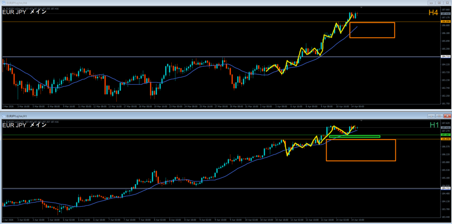Click the 'EUR JPY メイン' label in H1 chart
The height and width of the screenshot is (224, 452).
point(25,125)
